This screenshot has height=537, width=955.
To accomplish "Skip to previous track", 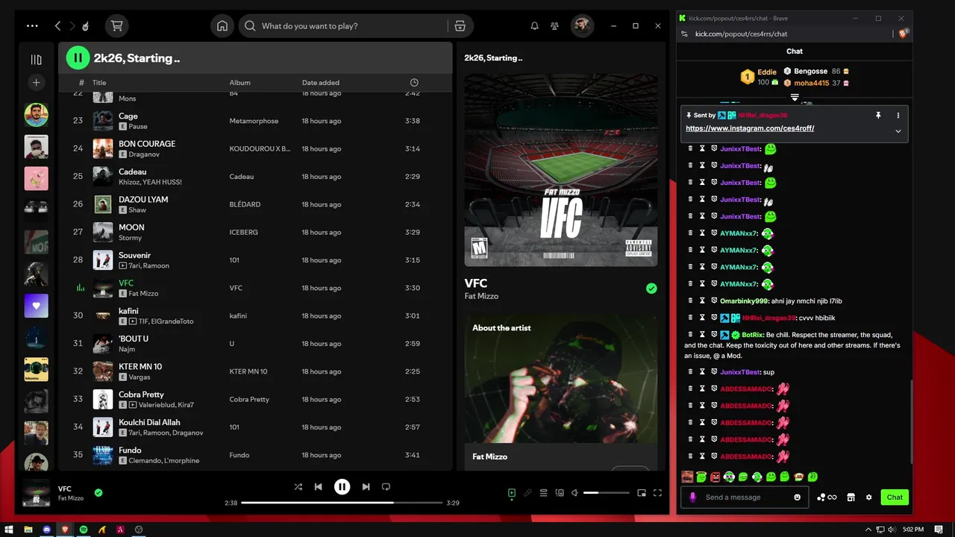I will click(318, 487).
